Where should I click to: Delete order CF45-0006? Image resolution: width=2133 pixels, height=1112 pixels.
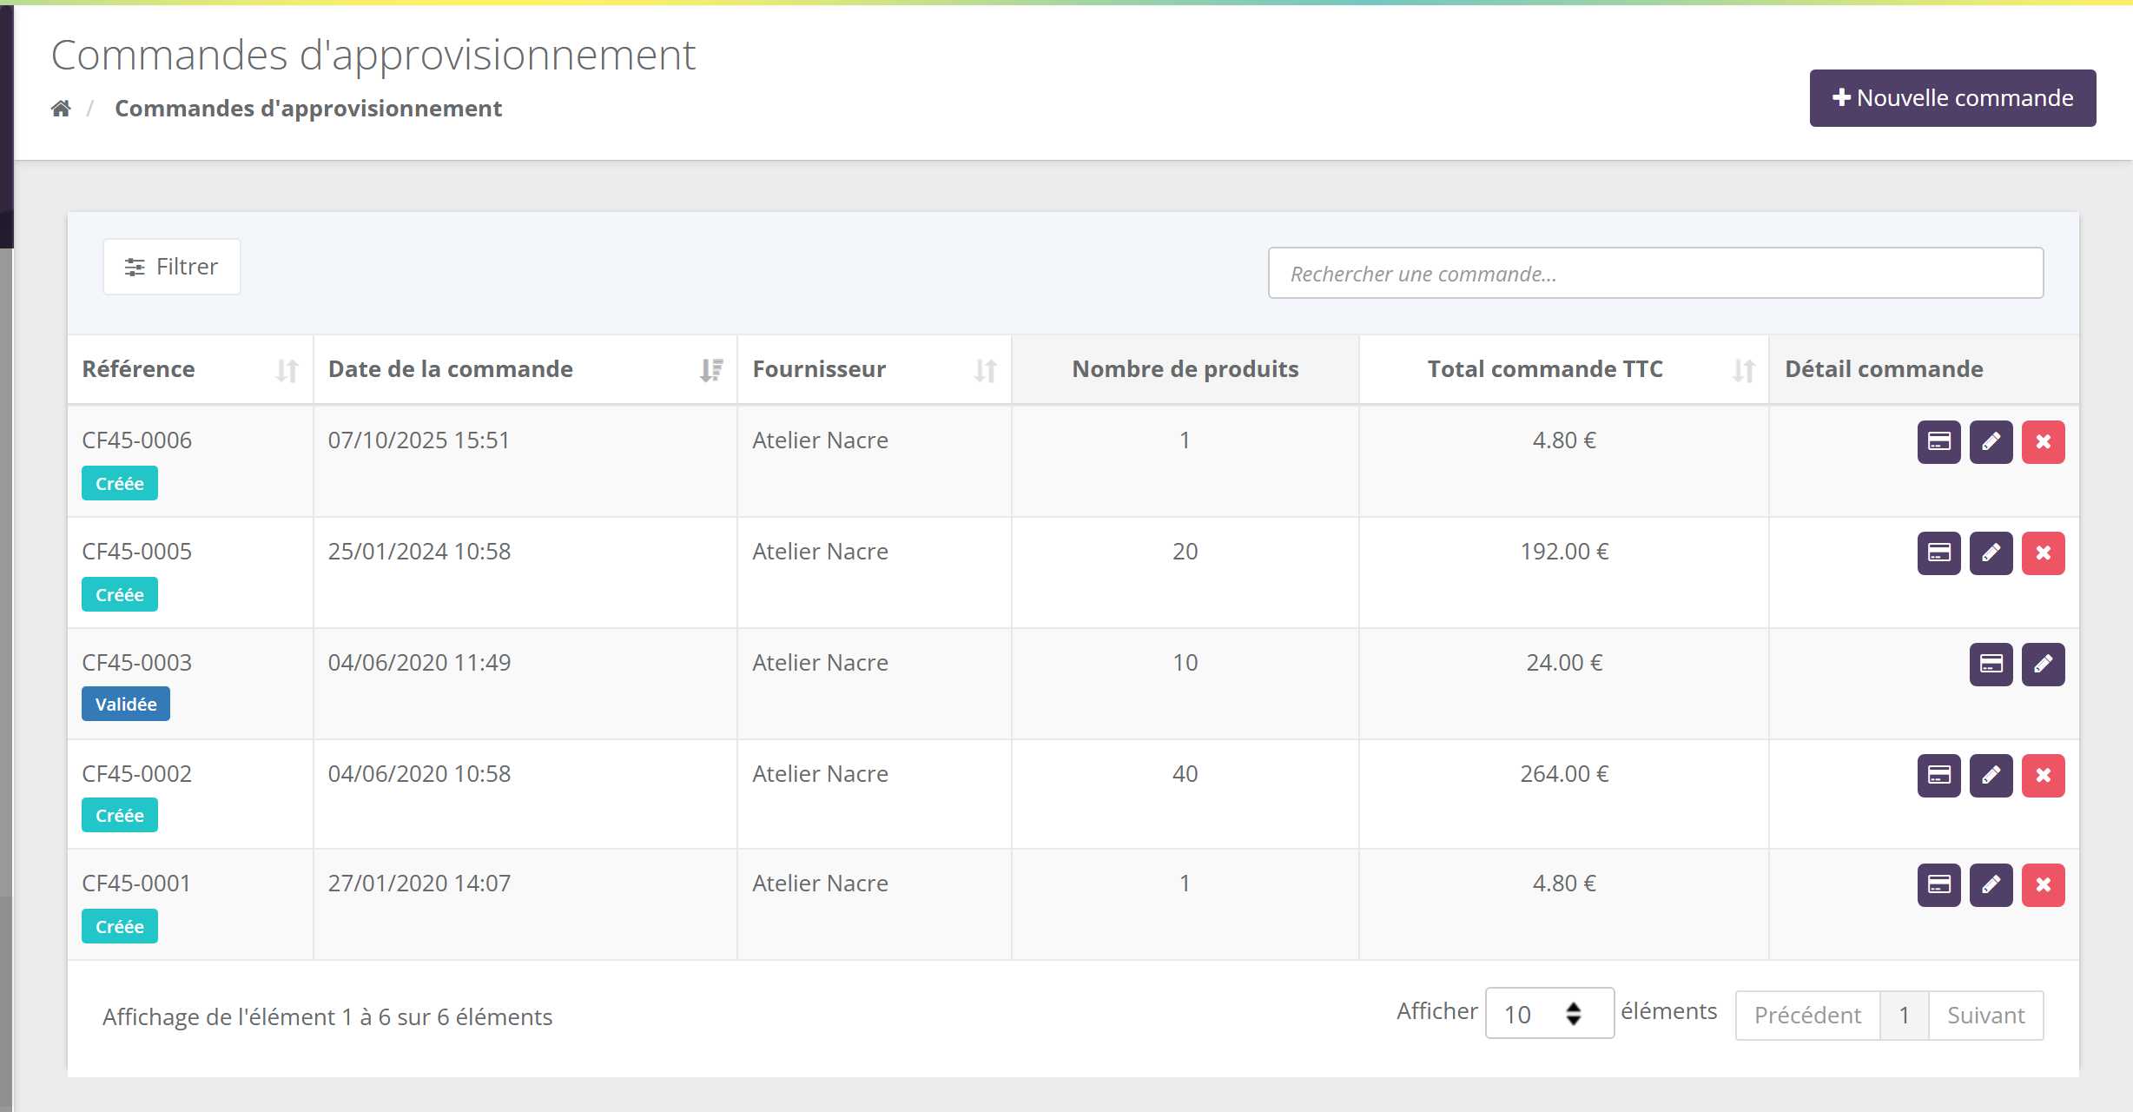[x=2043, y=442]
